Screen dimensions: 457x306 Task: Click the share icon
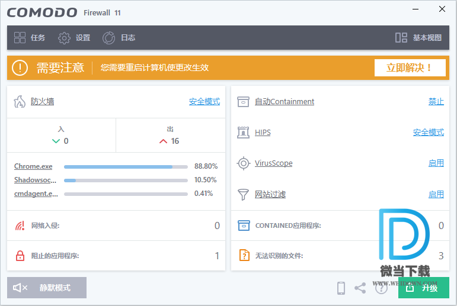[x=360, y=288]
